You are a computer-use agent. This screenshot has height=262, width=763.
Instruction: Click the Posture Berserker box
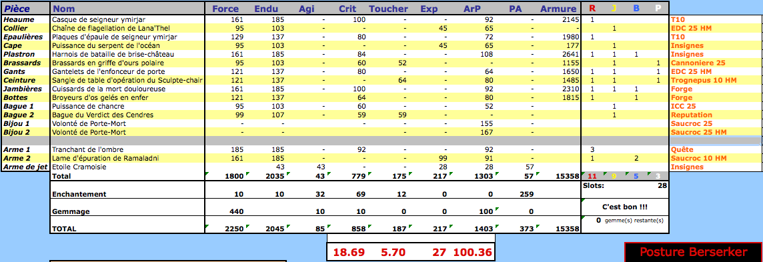click(693, 252)
